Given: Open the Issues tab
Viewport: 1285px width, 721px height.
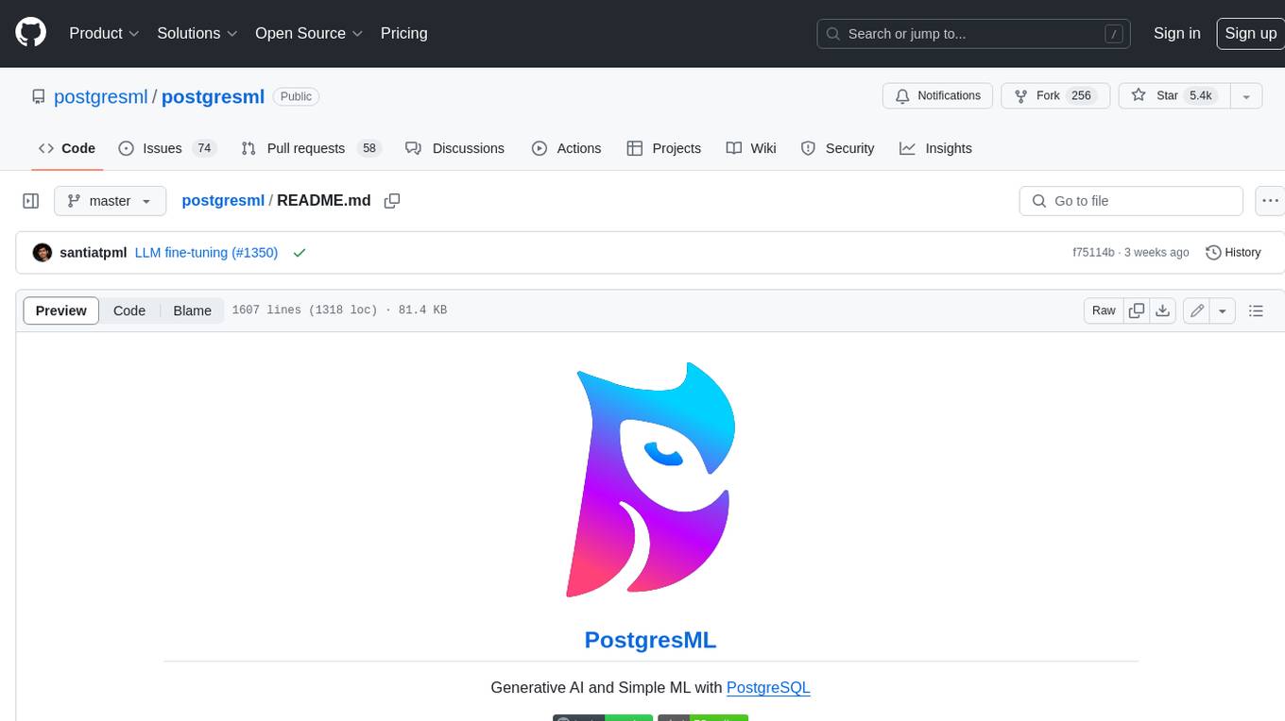Looking at the screenshot, I should tap(167, 148).
